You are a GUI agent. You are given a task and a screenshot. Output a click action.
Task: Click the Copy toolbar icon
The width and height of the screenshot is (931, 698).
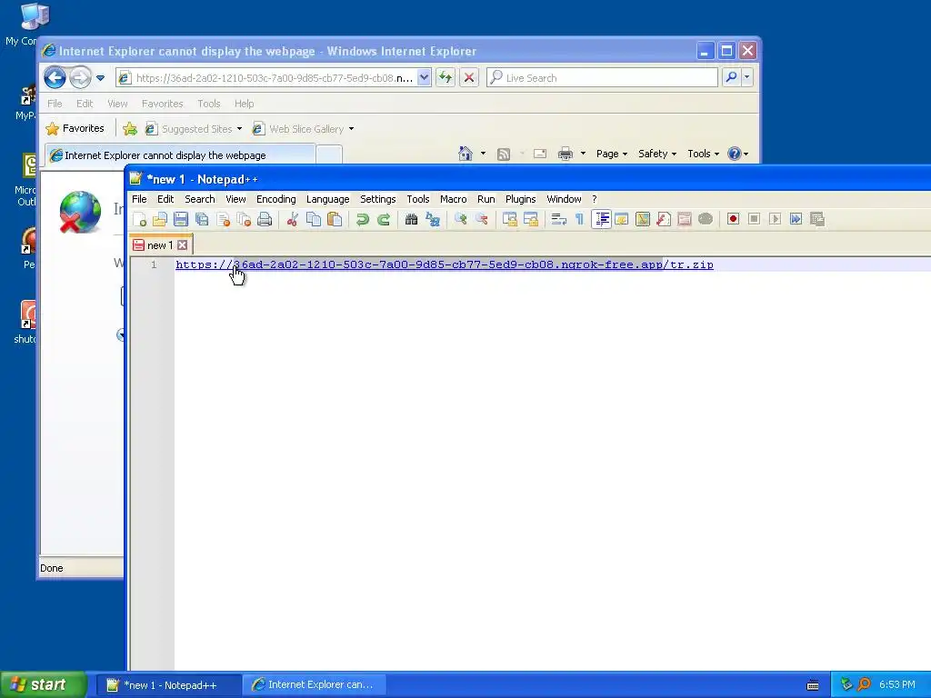tap(314, 220)
